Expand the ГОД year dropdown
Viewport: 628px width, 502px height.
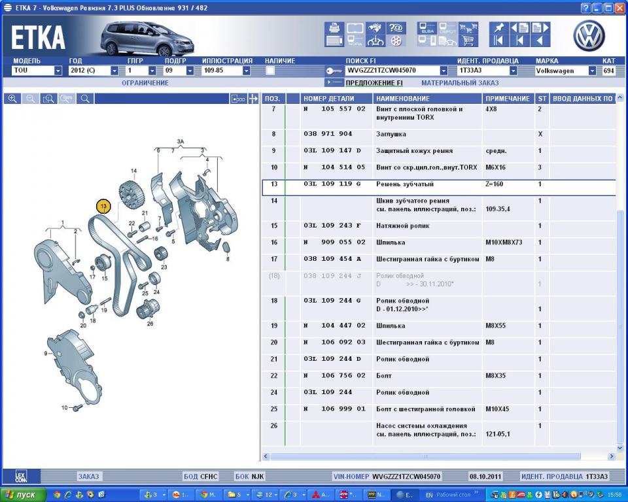pos(114,71)
